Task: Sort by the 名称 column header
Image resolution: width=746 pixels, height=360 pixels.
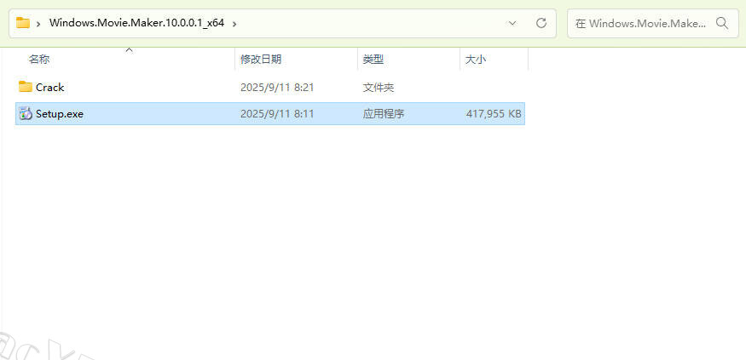Action: coord(39,60)
